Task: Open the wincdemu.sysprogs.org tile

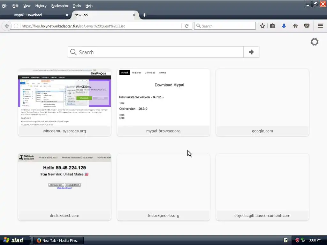Action: coord(65,102)
